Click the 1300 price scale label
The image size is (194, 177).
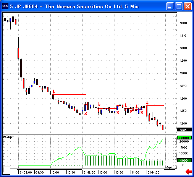[x=183, y=48]
